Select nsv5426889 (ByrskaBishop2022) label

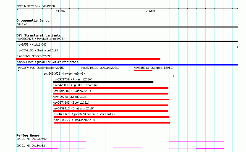(x=77, y=85)
